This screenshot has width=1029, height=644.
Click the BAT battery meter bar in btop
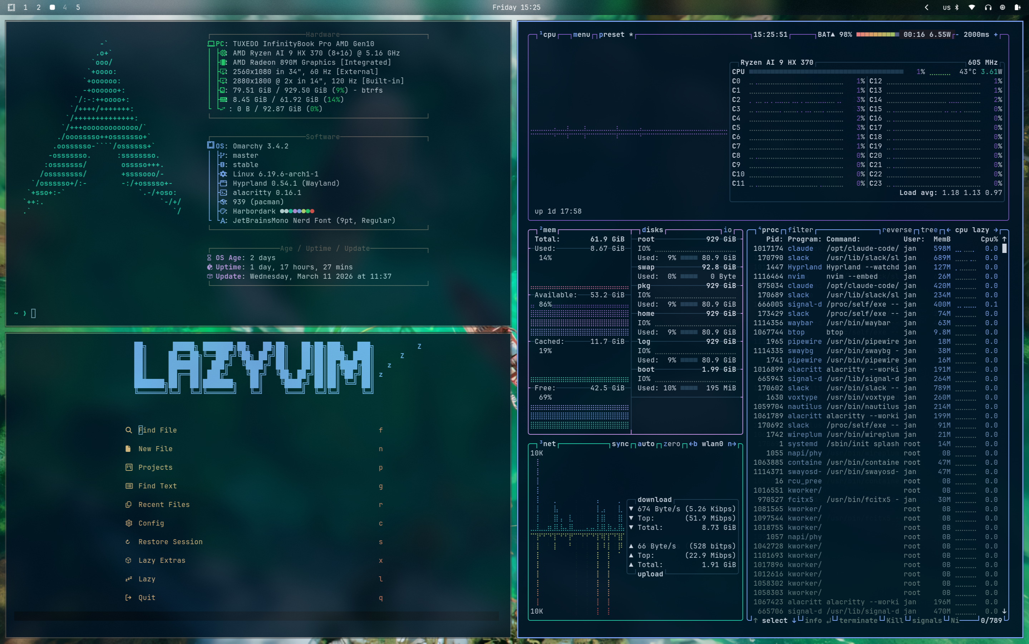click(x=878, y=34)
